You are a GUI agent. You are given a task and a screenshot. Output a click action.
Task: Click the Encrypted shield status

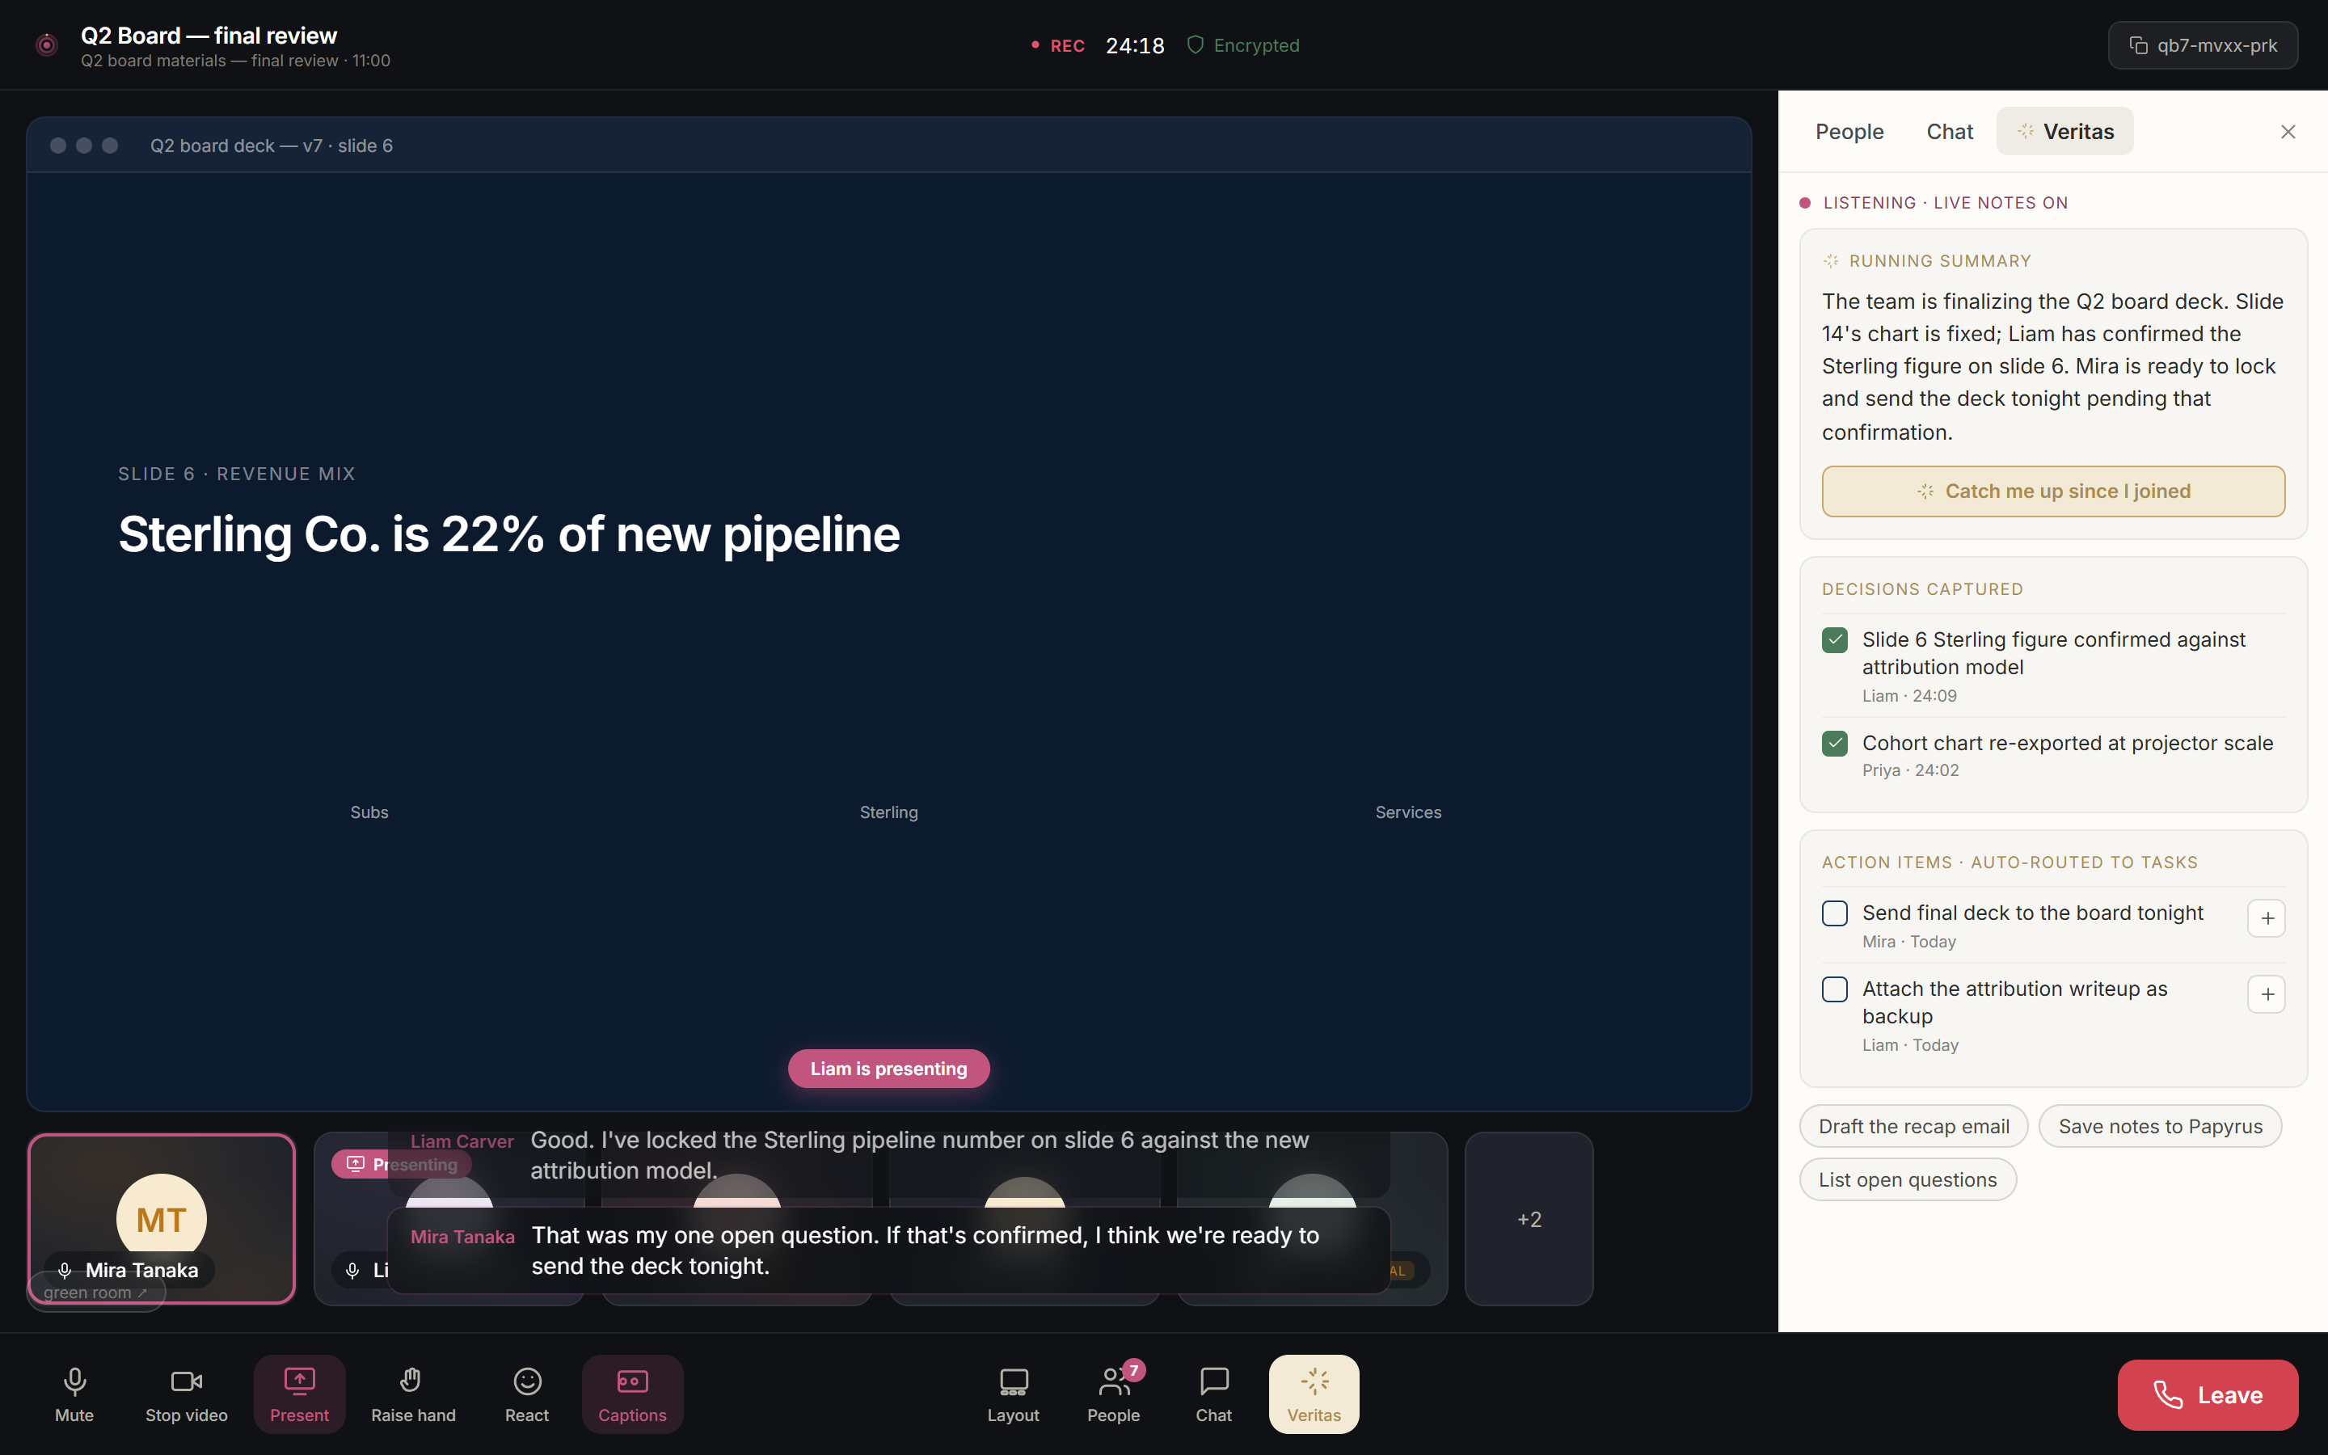pyautogui.click(x=1243, y=45)
